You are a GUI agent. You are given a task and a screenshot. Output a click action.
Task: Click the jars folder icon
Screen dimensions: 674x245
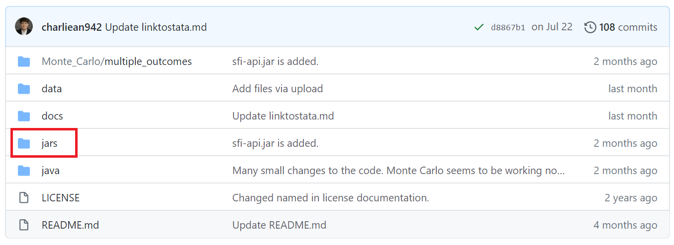(24, 143)
